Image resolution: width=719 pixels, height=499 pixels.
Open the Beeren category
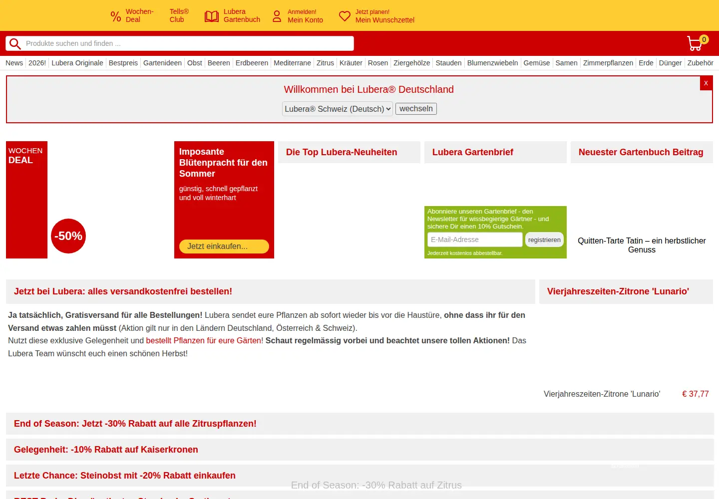(x=219, y=63)
